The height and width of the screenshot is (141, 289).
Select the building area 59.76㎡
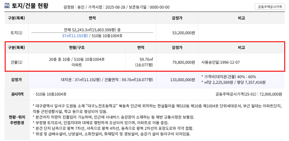click(147, 59)
